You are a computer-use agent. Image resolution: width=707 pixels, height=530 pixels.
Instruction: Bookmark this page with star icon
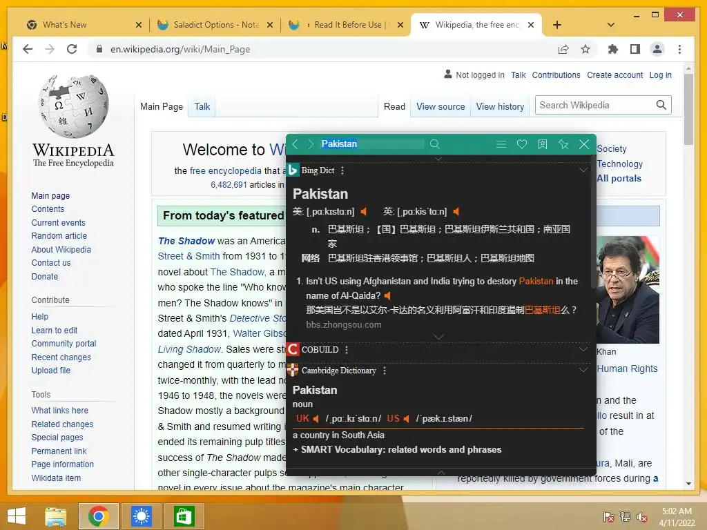585,49
